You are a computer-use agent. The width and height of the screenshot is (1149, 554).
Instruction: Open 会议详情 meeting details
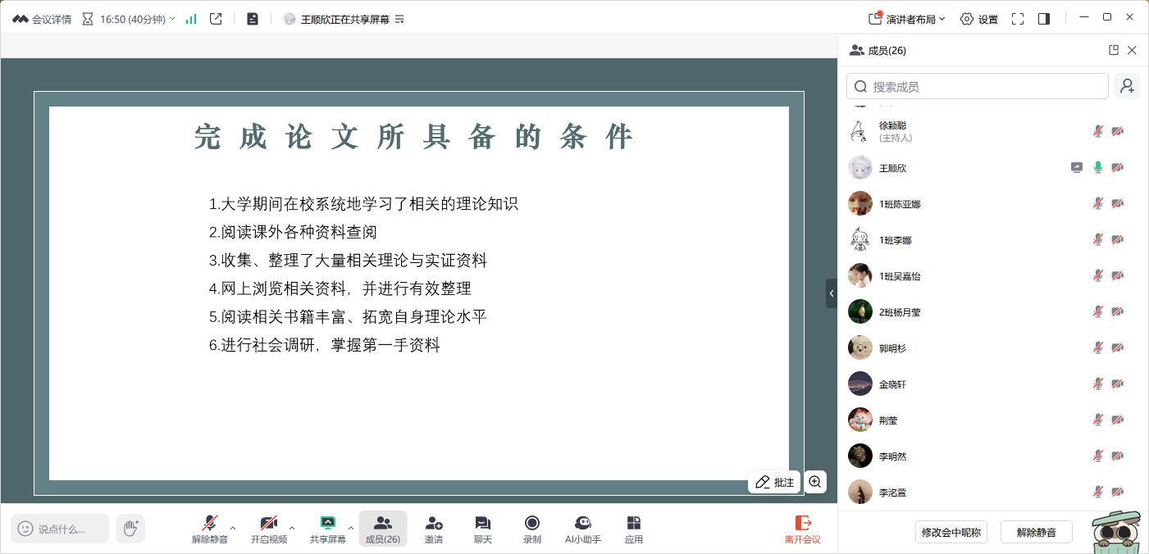pos(42,19)
